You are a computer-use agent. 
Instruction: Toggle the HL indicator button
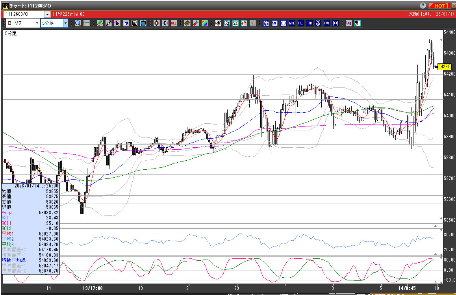(301, 23)
